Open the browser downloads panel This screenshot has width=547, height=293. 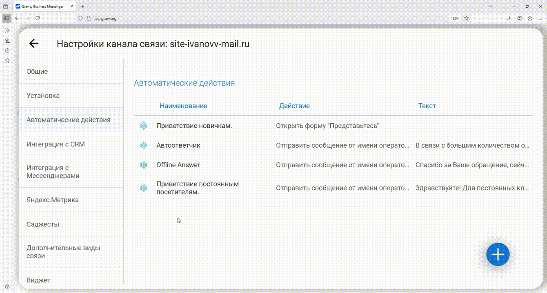click(x=509, y=18)
